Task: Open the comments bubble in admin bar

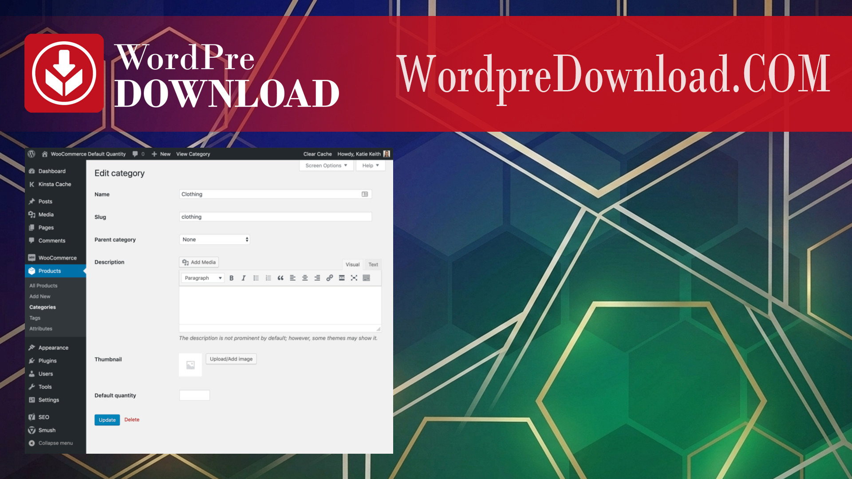Action: (x=138, y=154)
